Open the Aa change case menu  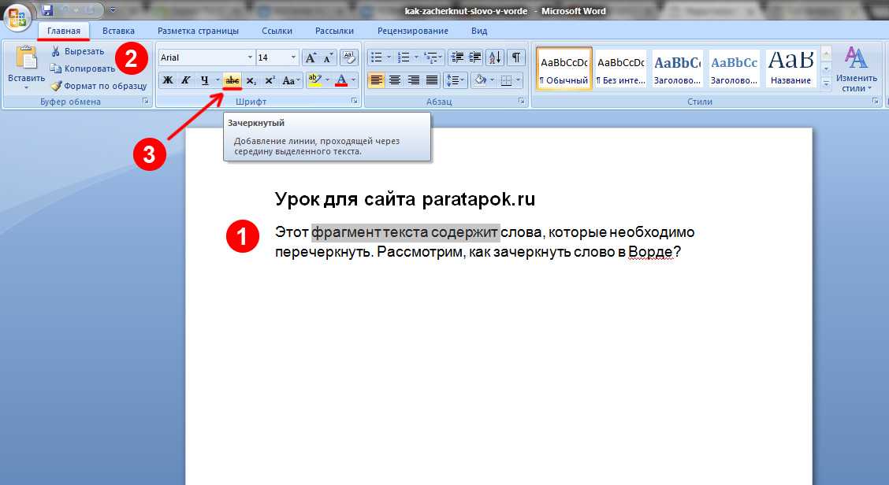pyautogui.click(x=291, y=80)
